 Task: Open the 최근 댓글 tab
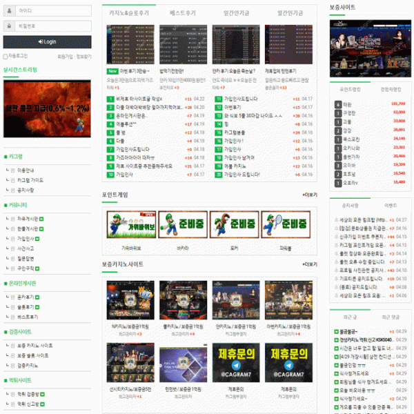point(391,317)
